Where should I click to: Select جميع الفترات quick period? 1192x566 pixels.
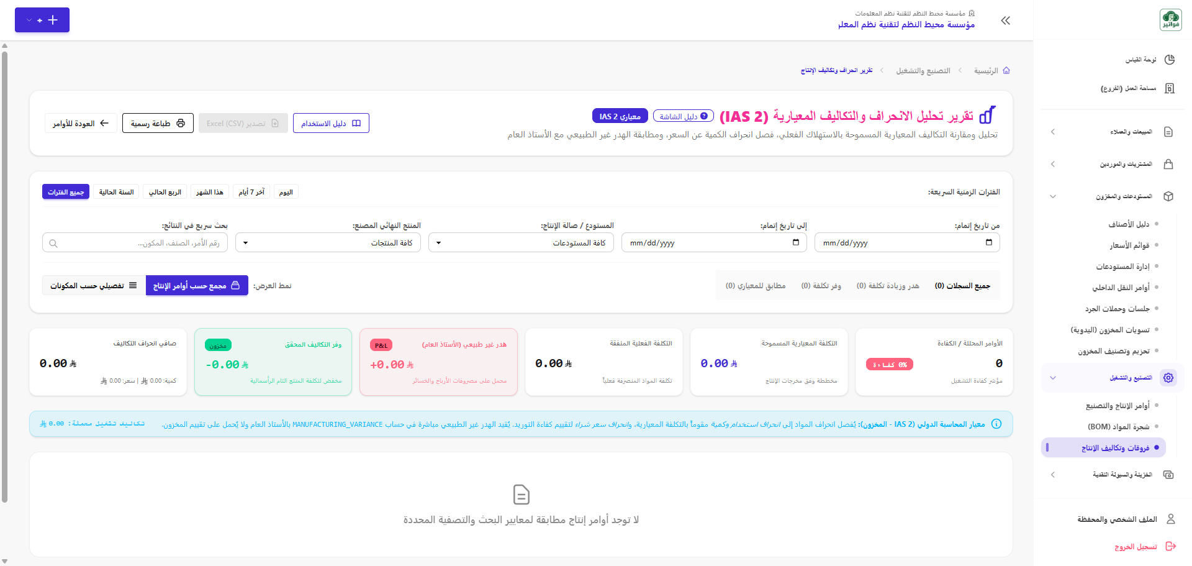point(66,192)
